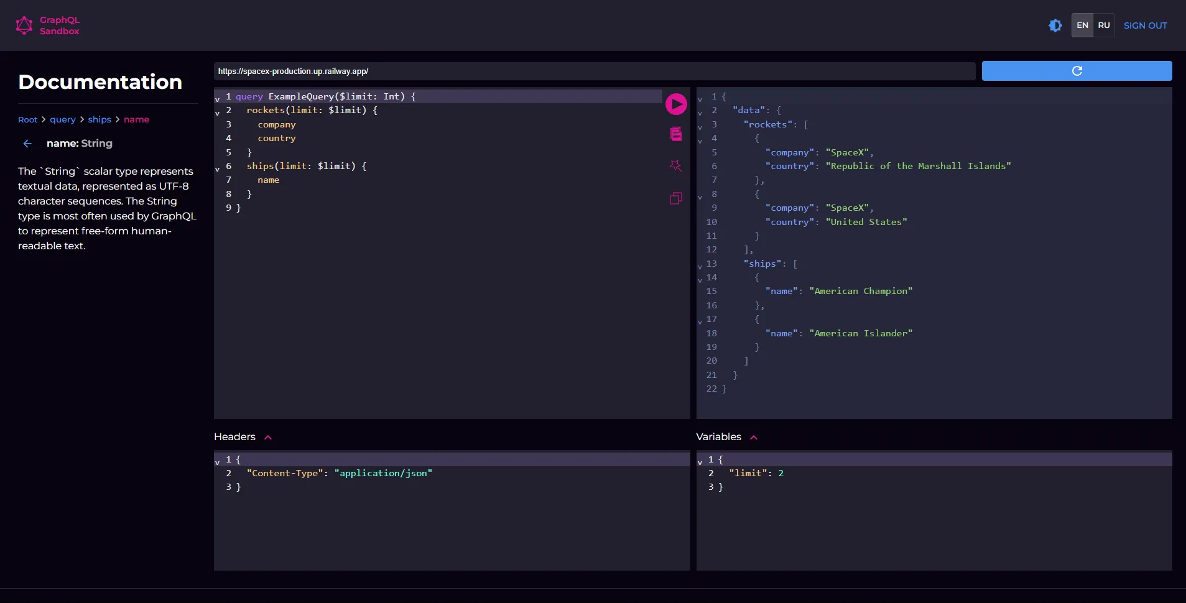Fold response line 8 second rocket object
This screenshot has height=603, width=1186.
point(700,196)
